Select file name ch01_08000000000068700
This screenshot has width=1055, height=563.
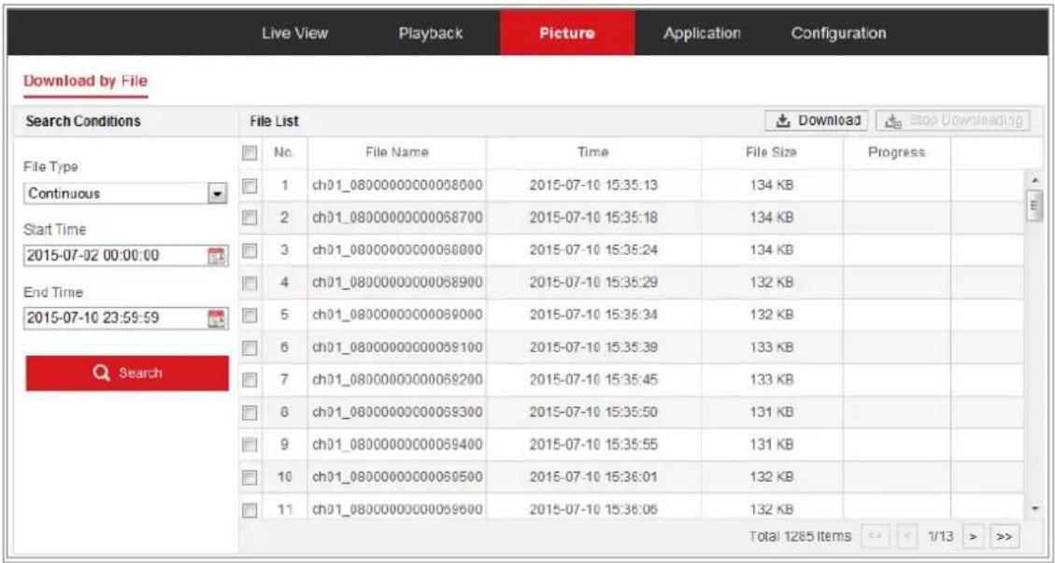397,218
